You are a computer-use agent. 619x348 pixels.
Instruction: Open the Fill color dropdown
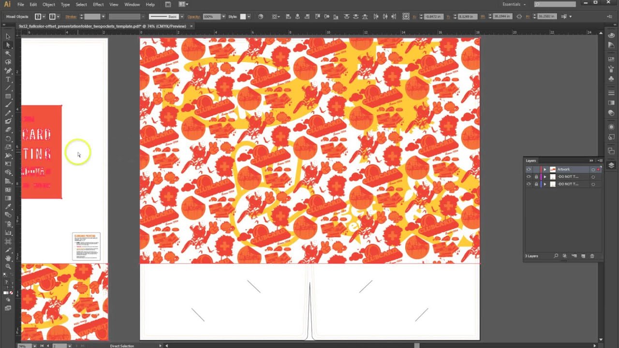click(44, 16)
